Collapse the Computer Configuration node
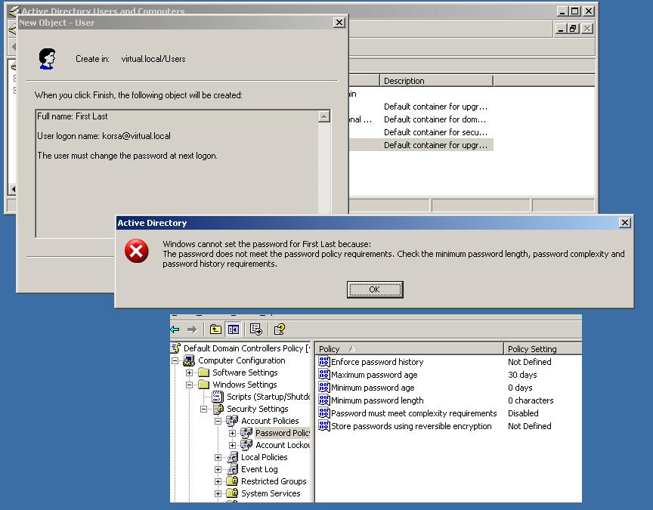 [x=175, y=360]
